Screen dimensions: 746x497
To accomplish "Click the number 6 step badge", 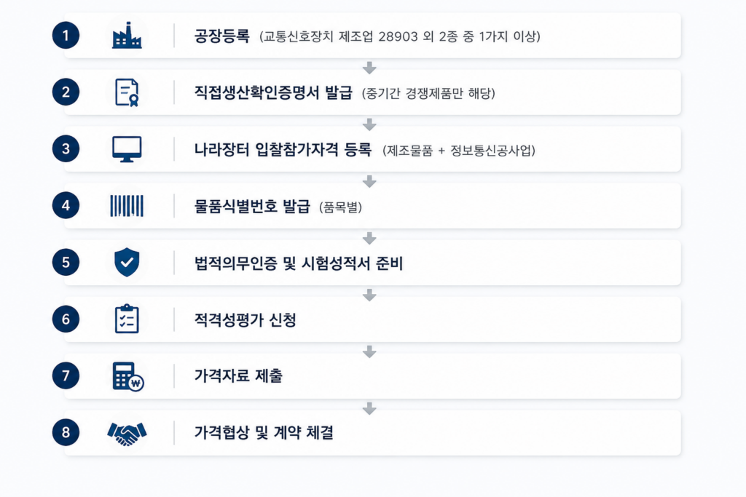I will point(66,319).
